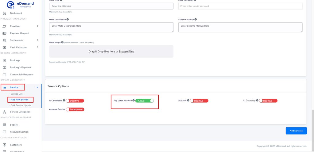314x152 pixels.
Task: Focus the Meta Description text area
Action: click(111, 27)
